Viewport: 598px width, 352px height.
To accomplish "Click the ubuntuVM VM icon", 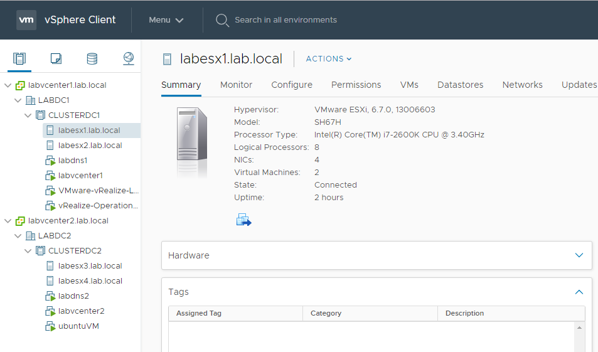I will click(x=50, y=326).
